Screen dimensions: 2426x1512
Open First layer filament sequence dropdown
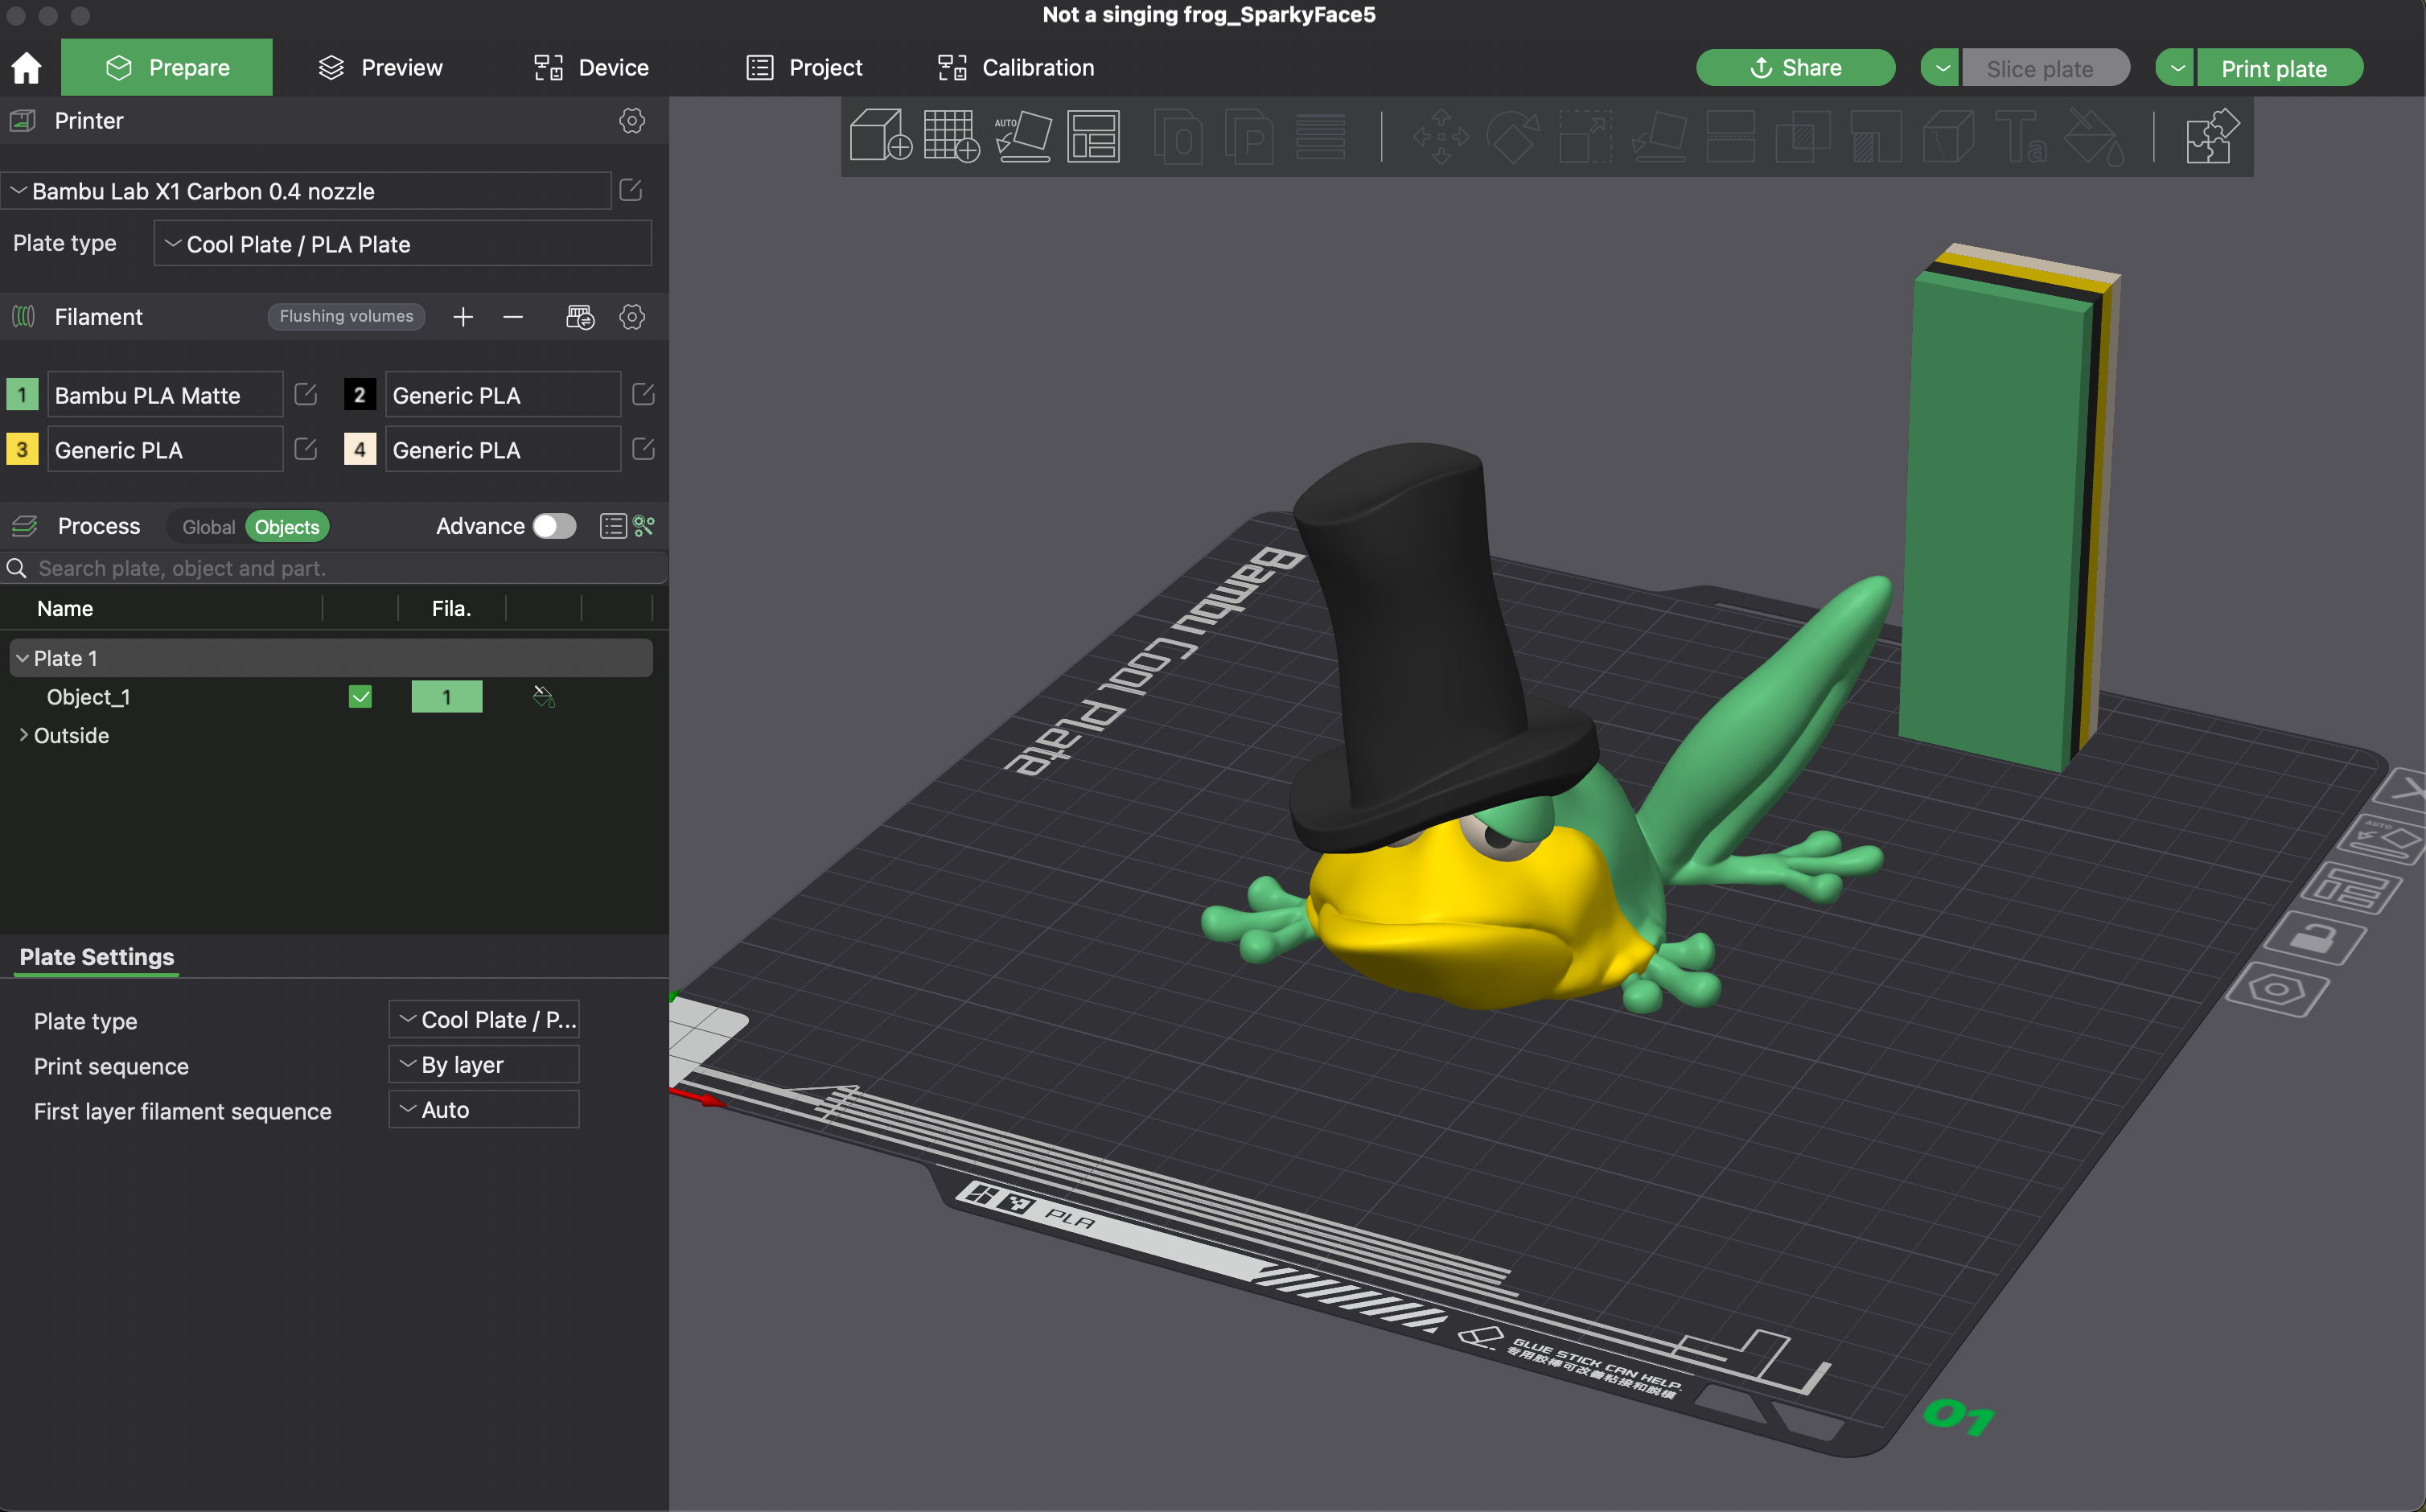coord(484,1110)
